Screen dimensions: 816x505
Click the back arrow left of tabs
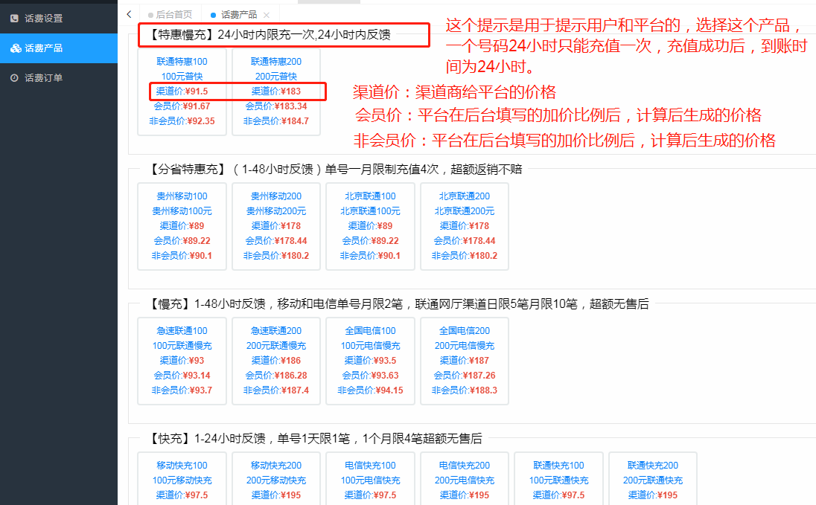pos(129,15)
